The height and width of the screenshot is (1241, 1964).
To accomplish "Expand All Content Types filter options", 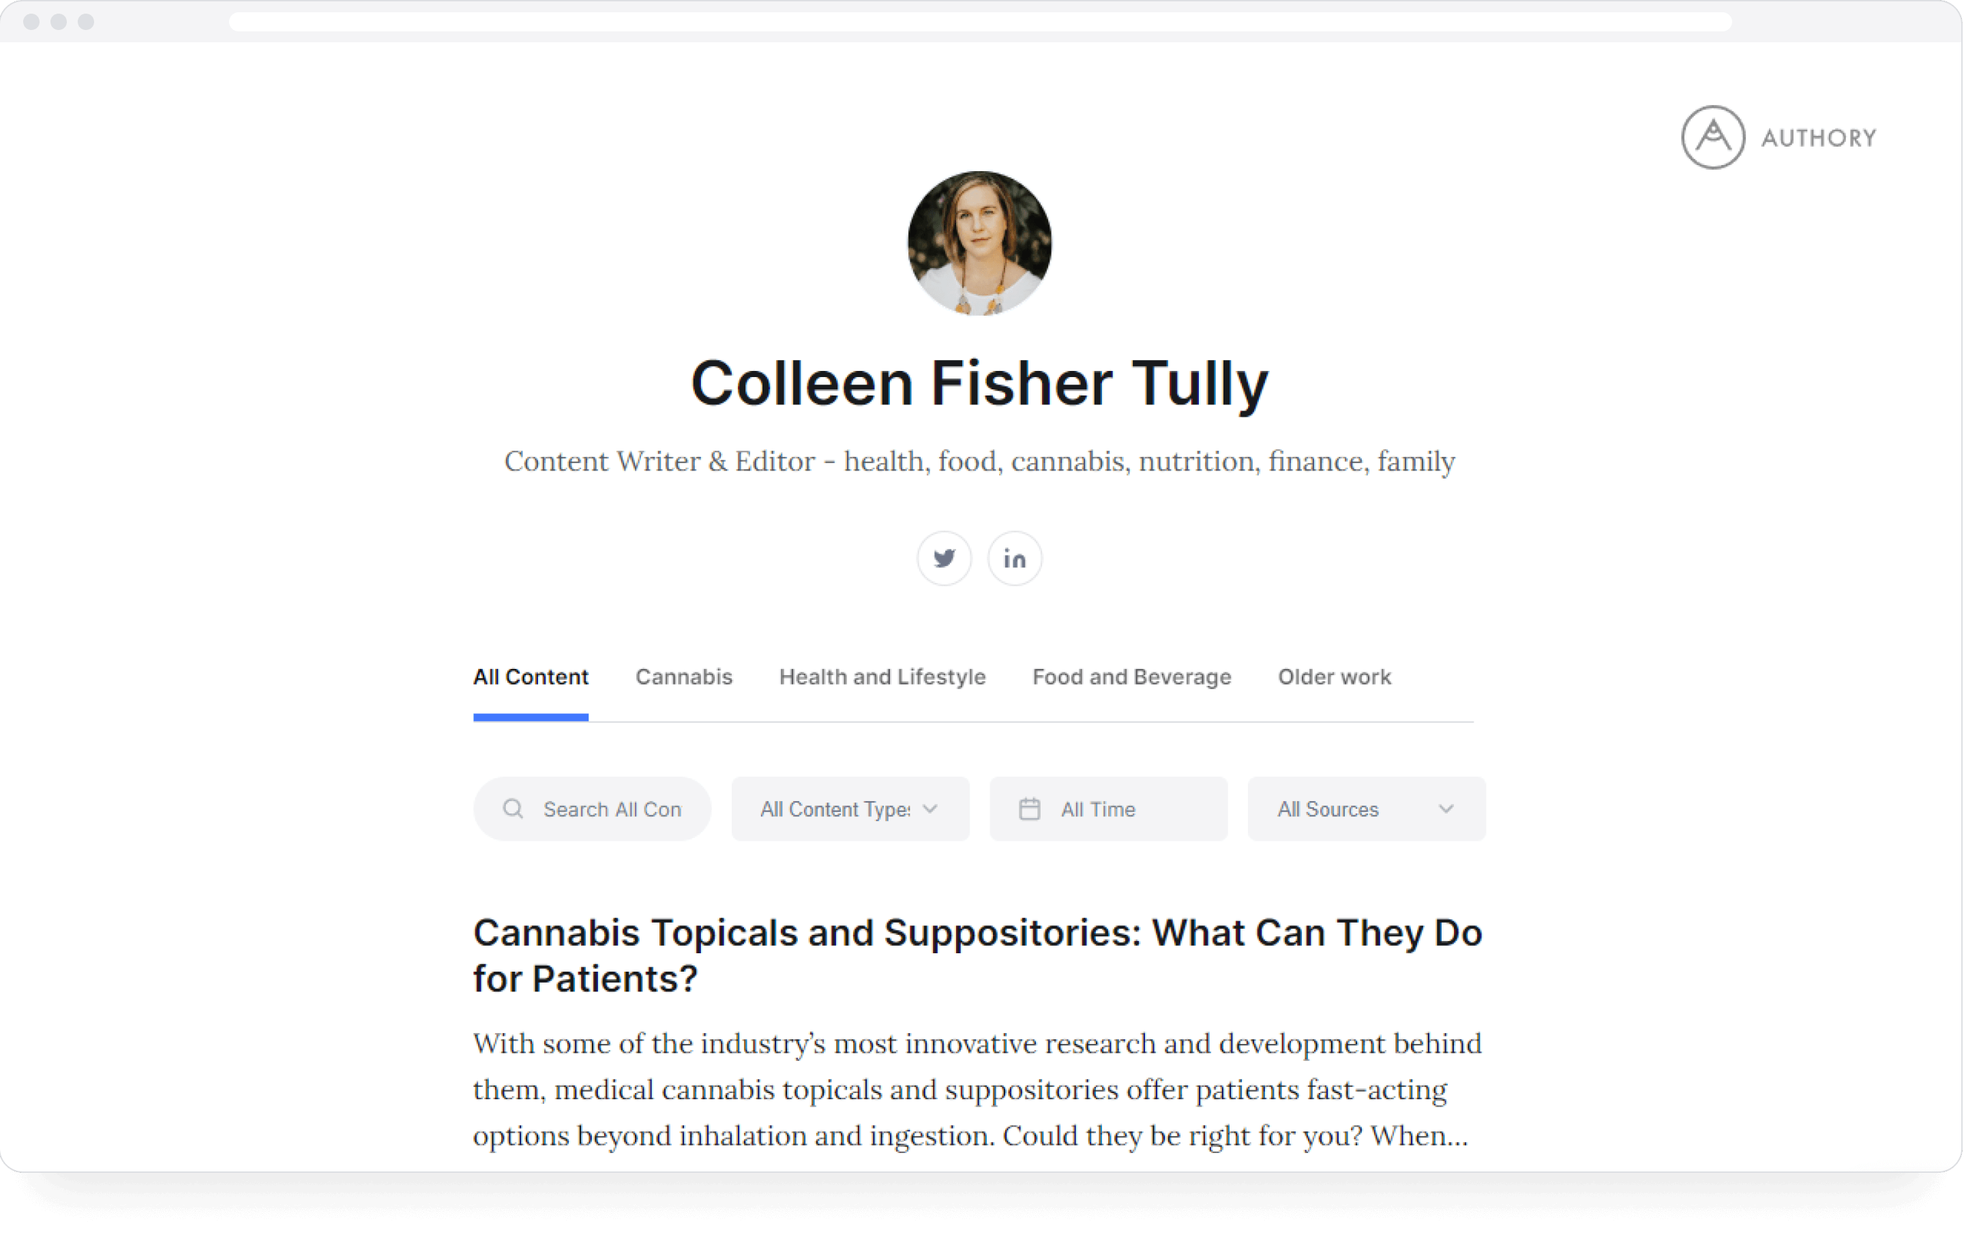I will tap(846, 808).
